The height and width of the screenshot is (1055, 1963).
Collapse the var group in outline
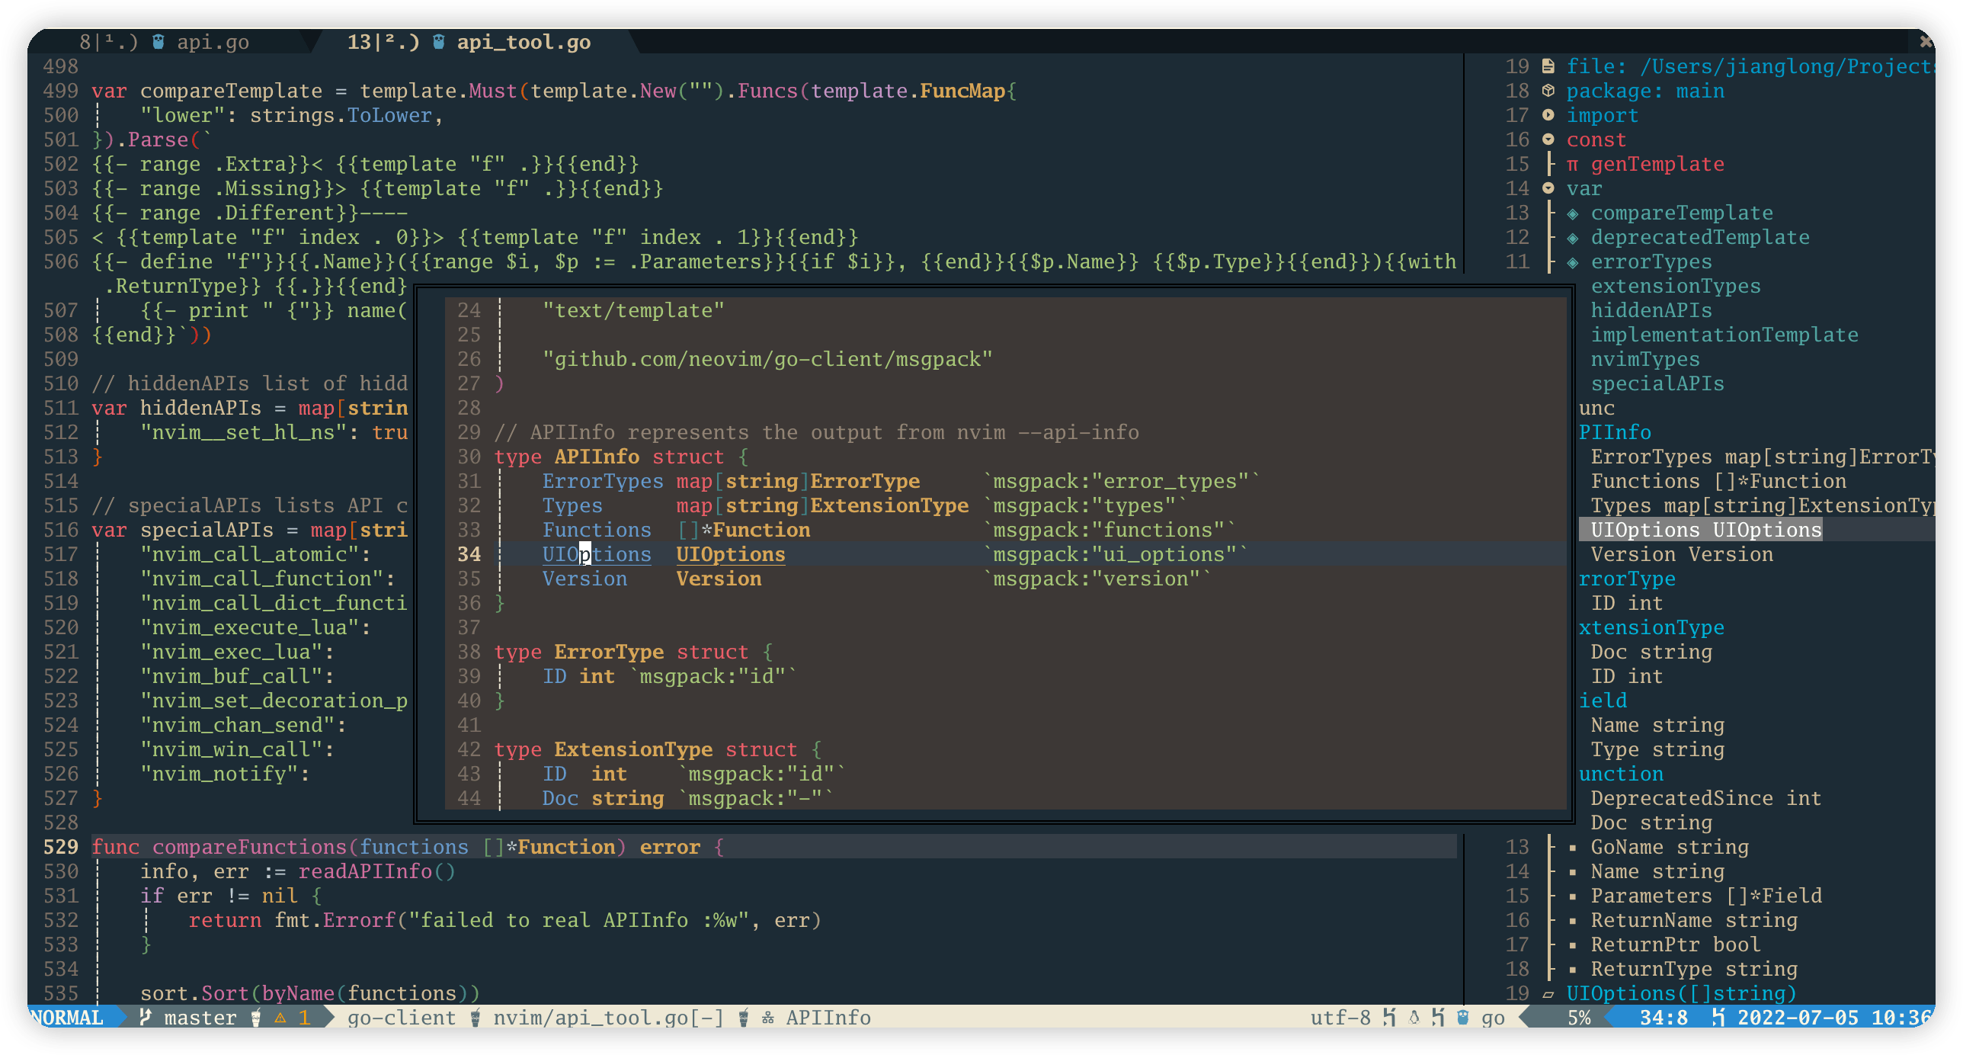coord(1548,188)
